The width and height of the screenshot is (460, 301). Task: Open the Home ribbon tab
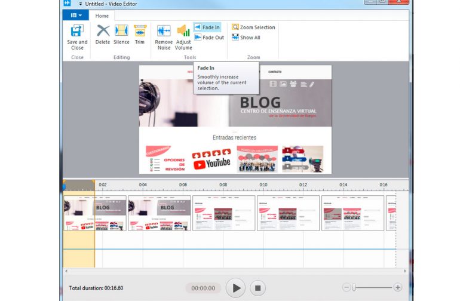(x=102, y=16)
